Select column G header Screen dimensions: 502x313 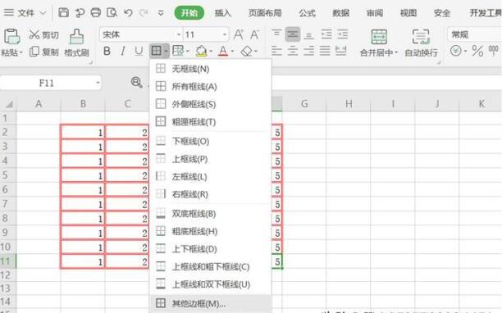click(304, 103)
